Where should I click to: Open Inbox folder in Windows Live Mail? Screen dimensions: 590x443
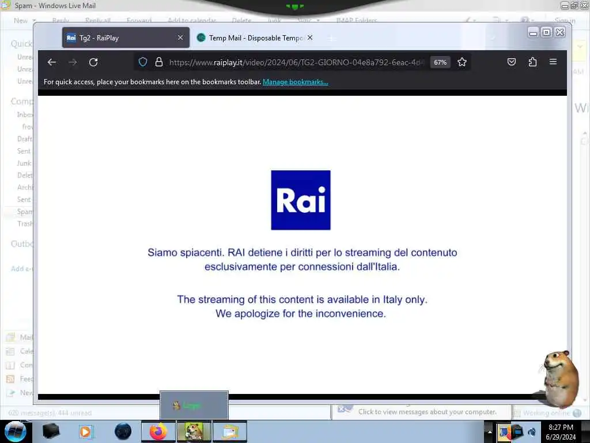click(x=25, y=115)
